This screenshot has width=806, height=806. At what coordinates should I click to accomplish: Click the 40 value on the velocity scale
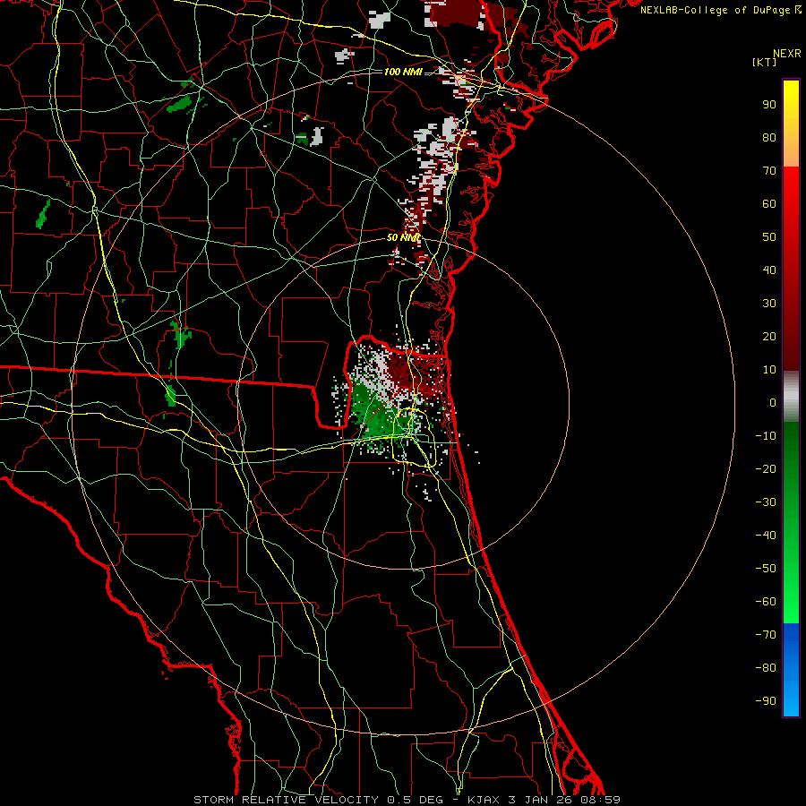[x=769, y=270]
